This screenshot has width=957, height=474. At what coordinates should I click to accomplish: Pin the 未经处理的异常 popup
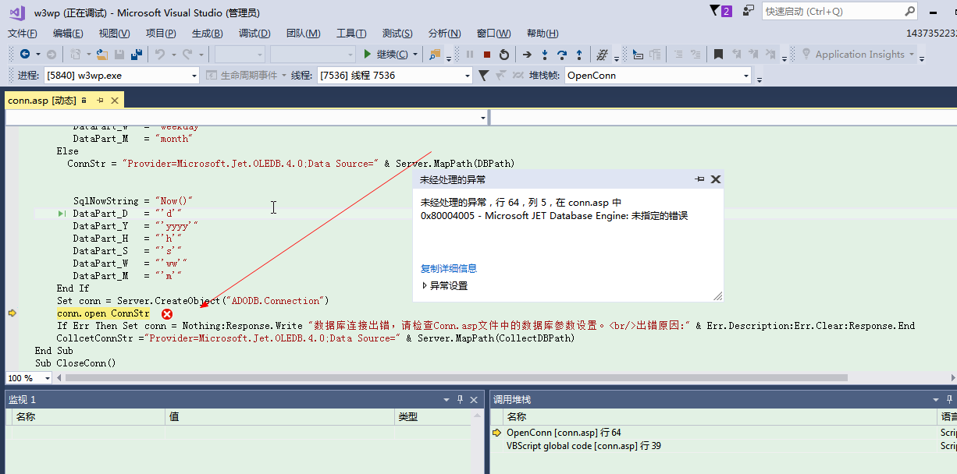699,179
